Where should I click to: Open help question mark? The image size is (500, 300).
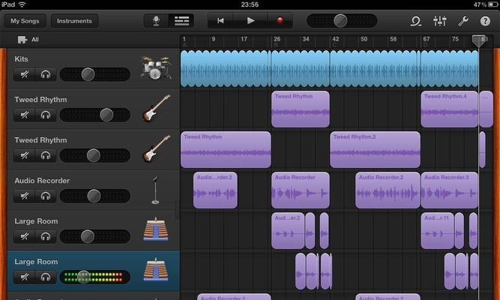click(485, 21)
